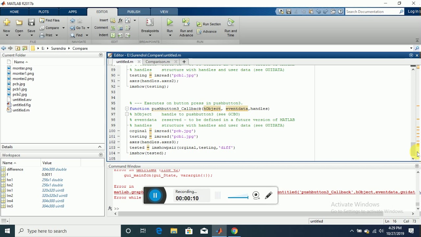Switch to the HOME ribbon tab
421x237 pixels.
14,12
